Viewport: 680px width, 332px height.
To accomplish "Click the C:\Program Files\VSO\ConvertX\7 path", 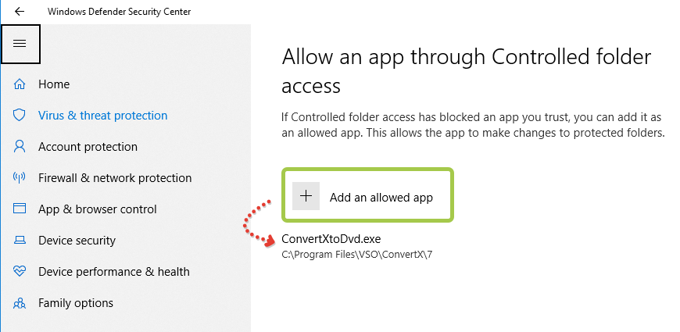I will point(357,255).
